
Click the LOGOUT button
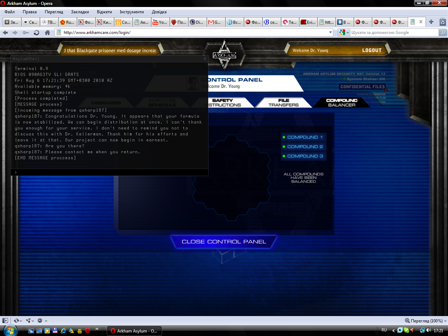click(x=372, y=50)
